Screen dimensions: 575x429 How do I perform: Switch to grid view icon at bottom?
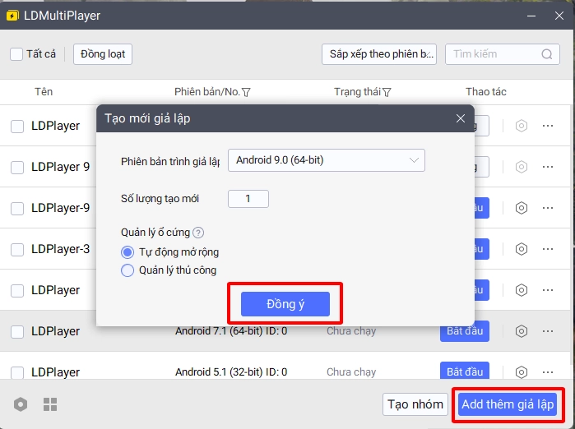coord(50,404)
